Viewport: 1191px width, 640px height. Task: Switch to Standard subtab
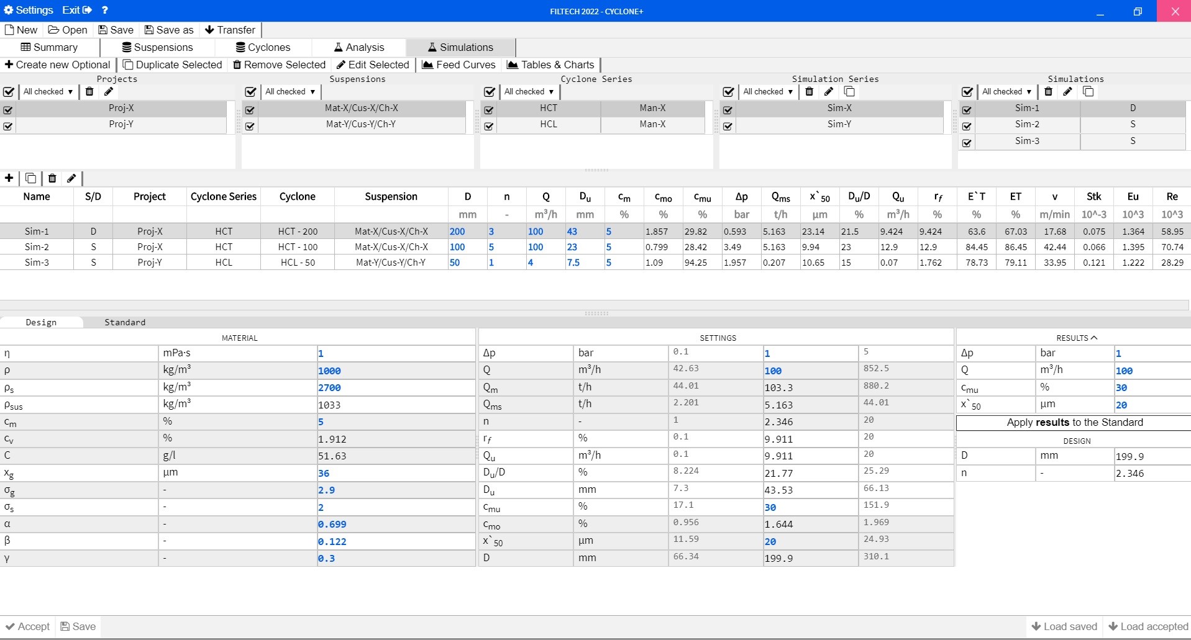pyautogui.click(x=125, y=322)
